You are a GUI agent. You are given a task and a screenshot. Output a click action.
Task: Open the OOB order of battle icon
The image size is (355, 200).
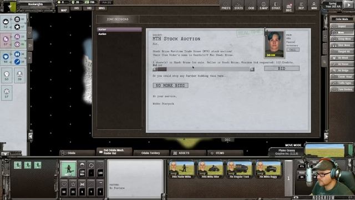click(x=251, y=6)
